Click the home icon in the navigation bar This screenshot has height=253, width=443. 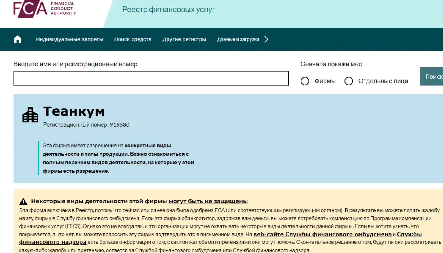(18, 39)
